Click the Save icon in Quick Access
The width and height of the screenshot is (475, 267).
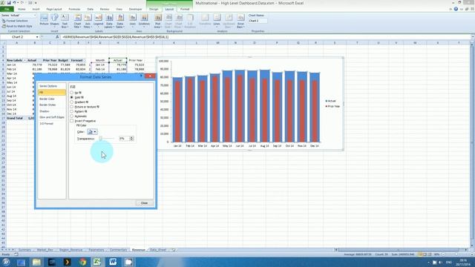(9, 3)
